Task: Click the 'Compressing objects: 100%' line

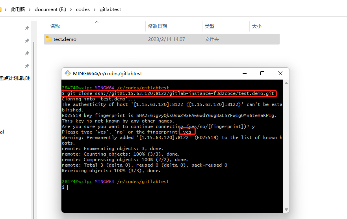Action: 125,160
